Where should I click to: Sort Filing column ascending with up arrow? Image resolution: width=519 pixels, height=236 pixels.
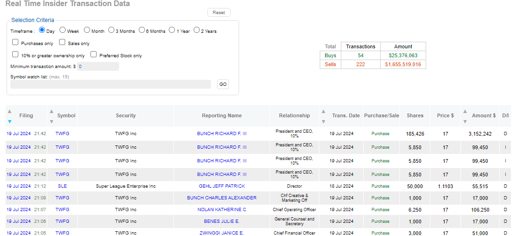coord(9,111)
